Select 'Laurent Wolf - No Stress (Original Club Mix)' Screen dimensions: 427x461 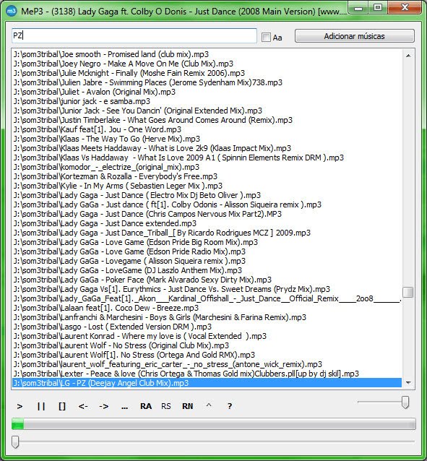[x=207, y=345]
